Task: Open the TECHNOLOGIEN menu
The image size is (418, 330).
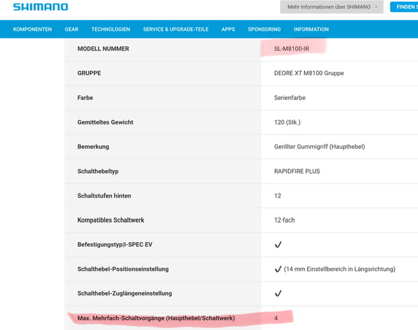Action: click(110, 29)
